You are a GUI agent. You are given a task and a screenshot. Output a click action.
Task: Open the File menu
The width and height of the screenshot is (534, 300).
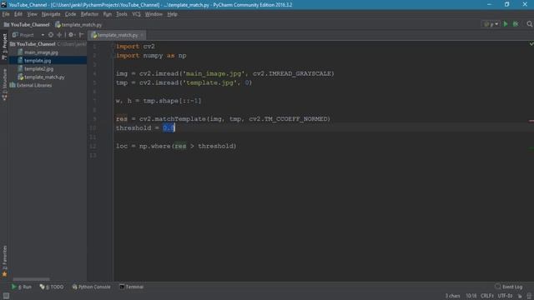6,14
